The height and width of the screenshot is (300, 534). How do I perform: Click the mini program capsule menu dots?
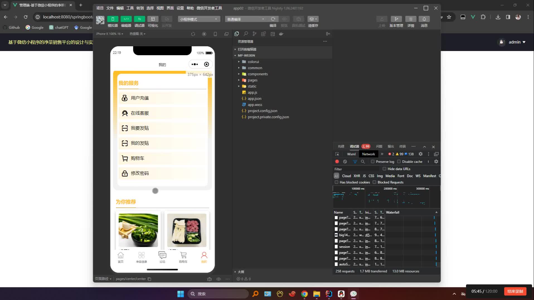[195, 64]
